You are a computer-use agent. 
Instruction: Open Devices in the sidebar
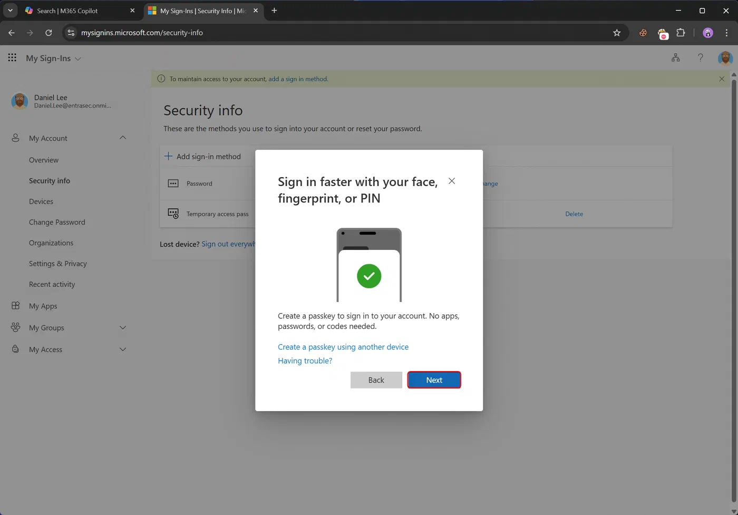click(x=41, y=201)
